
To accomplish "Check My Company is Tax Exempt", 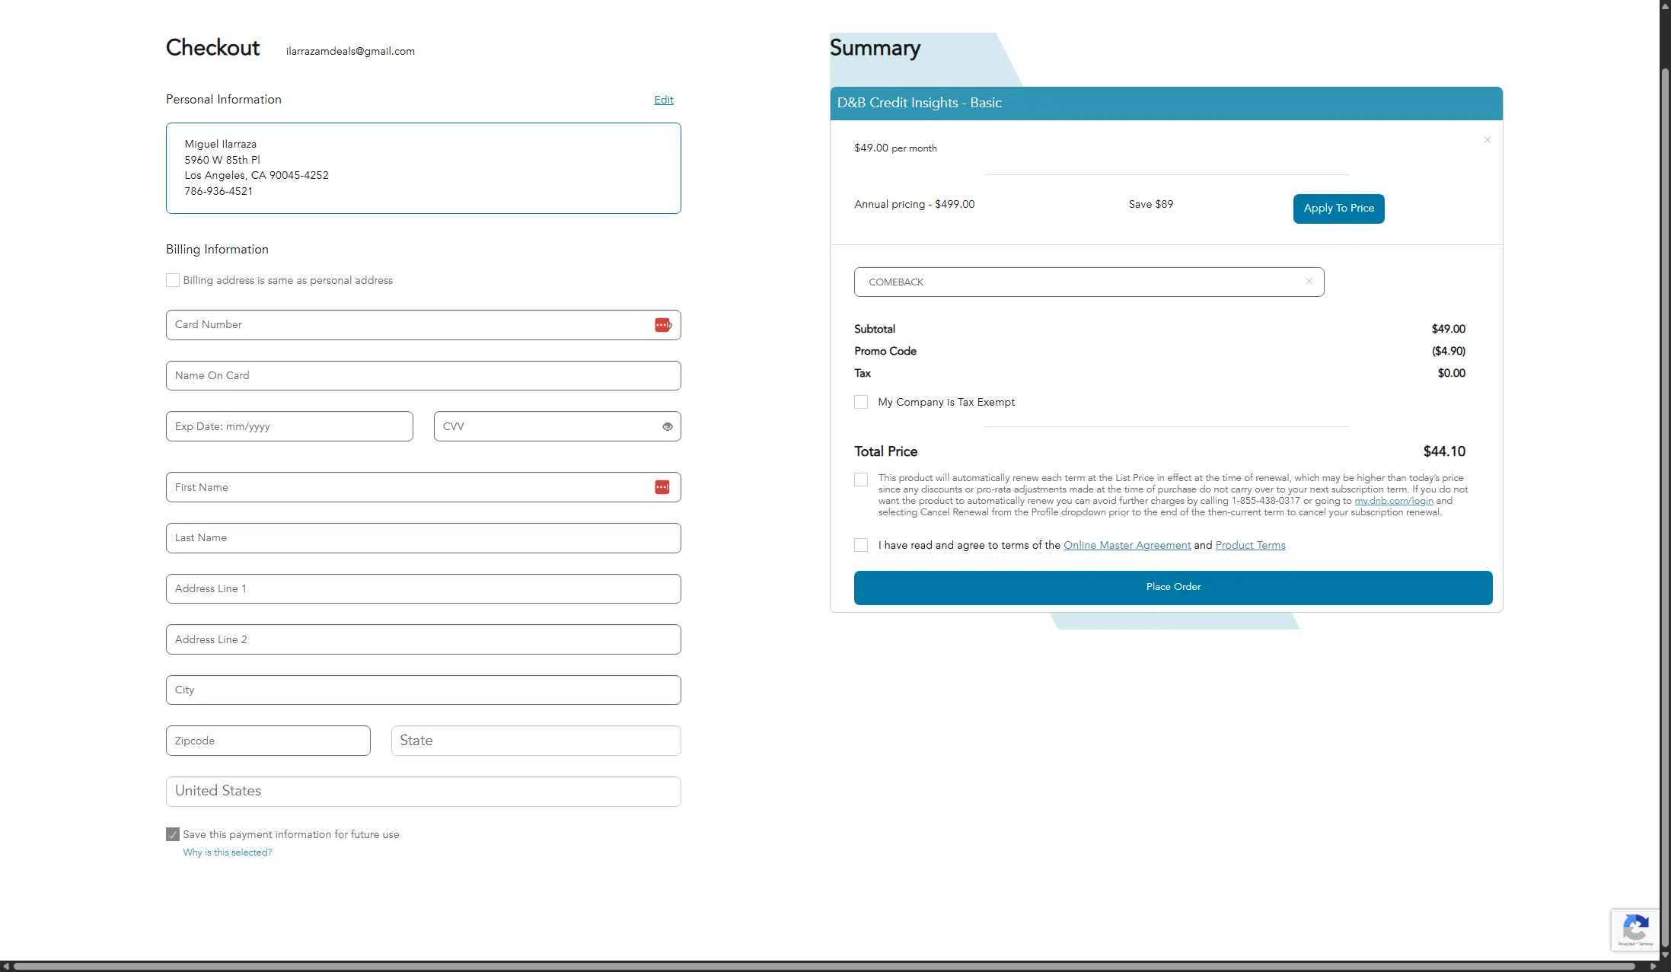I will click(x=861, y=401).
